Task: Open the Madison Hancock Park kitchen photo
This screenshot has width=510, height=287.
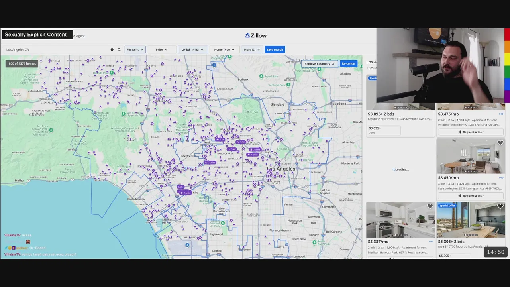Action: (x=401, y=220)
